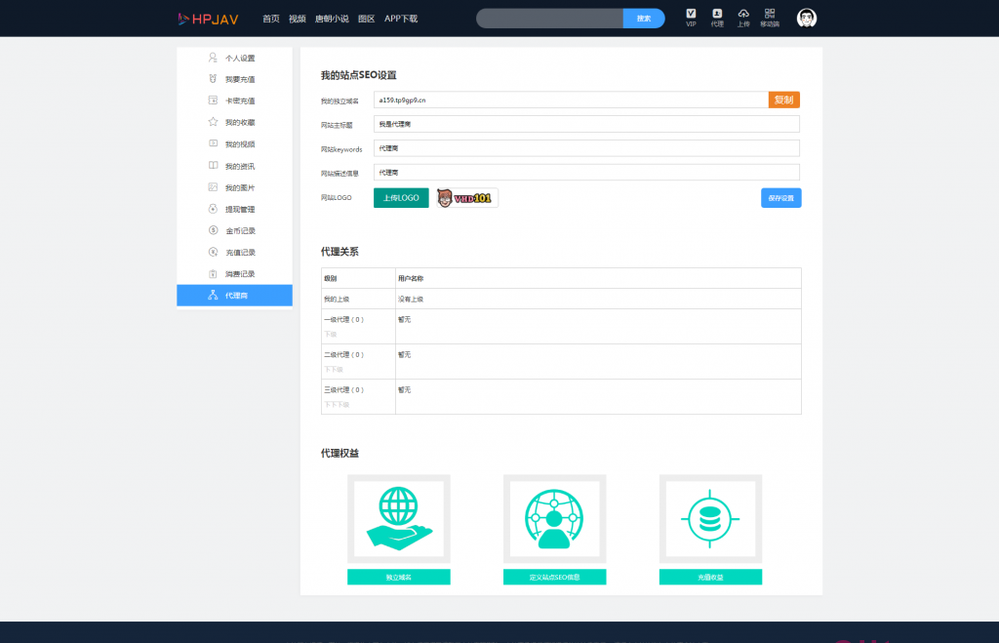999x643 pixels.
Task: Open the 代理 agent icon in header
Action: tap(717, 15)
